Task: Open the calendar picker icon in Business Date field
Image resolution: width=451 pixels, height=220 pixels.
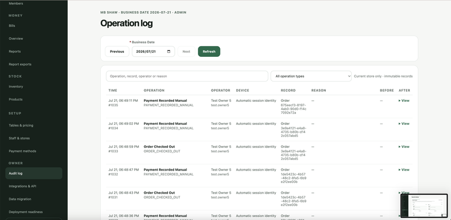Action: click(x=169, y=52)
